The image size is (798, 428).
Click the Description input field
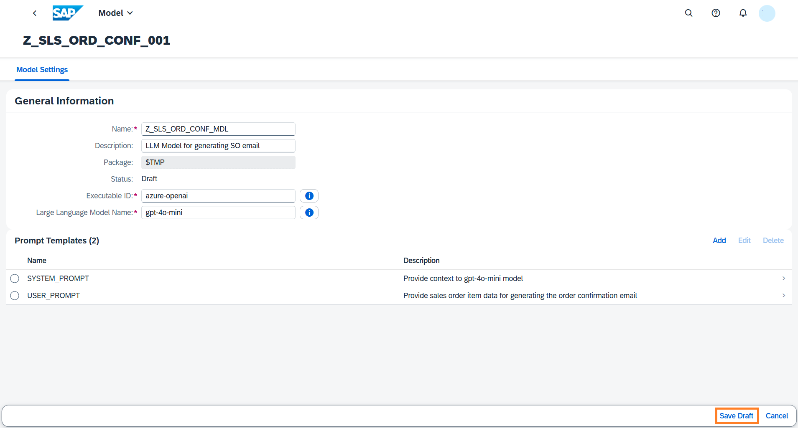(x=218, y=146)
